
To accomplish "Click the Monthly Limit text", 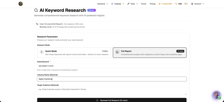I will (62, 27).
